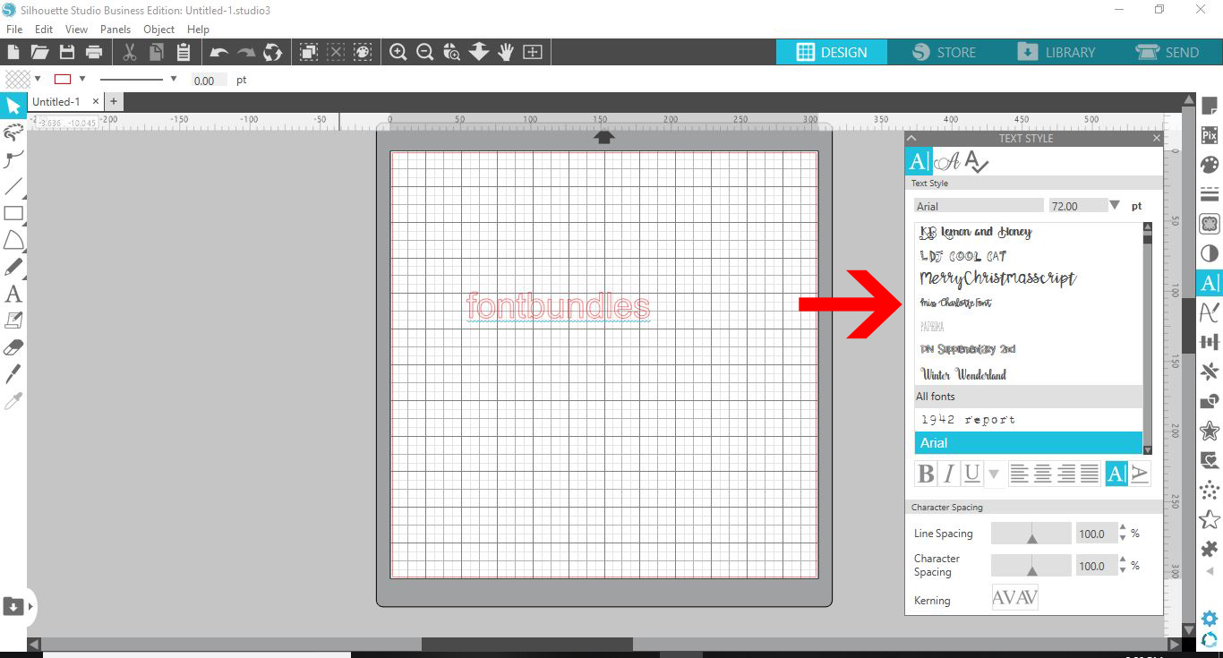Select by color with the palette selection icon

click(x=363, y=52)
